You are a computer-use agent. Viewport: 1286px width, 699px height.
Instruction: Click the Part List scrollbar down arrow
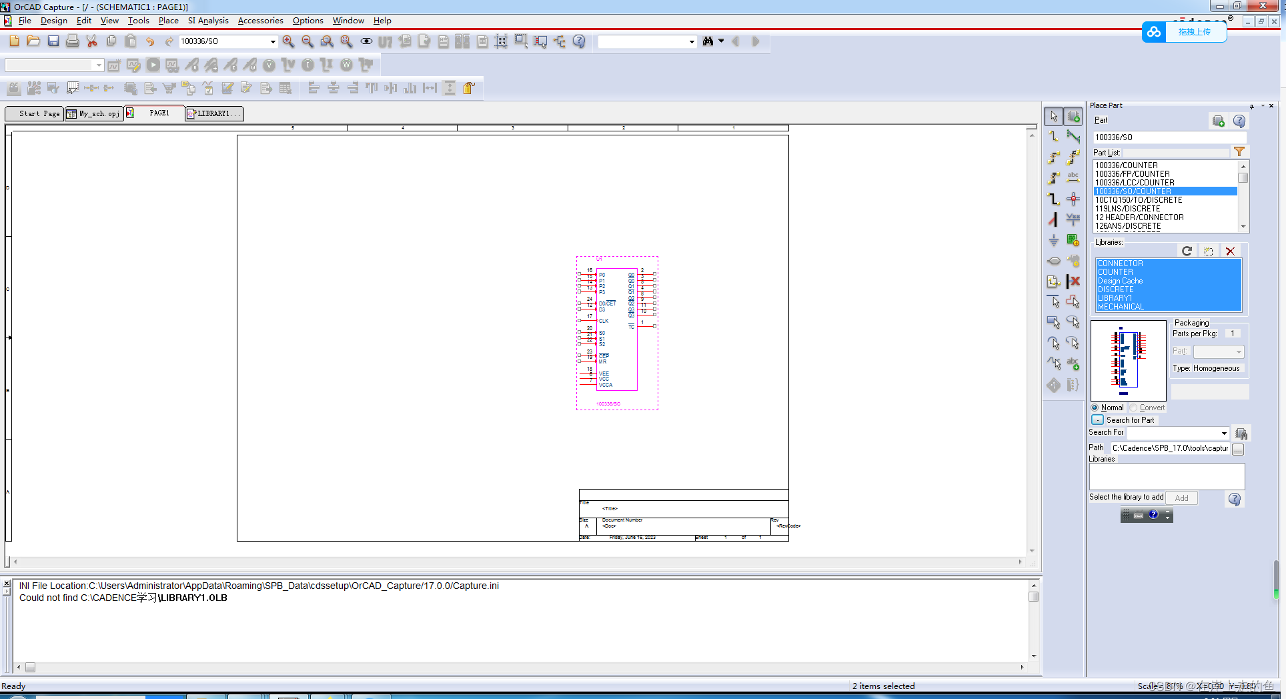pos(1243,227)
